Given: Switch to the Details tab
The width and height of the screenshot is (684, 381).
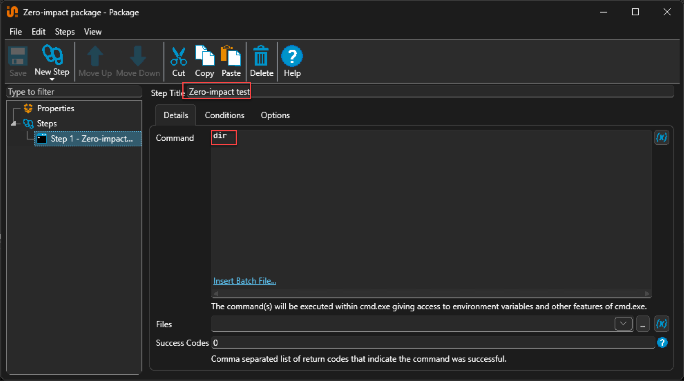Looking at the screenshot, I should click(176, 115).
